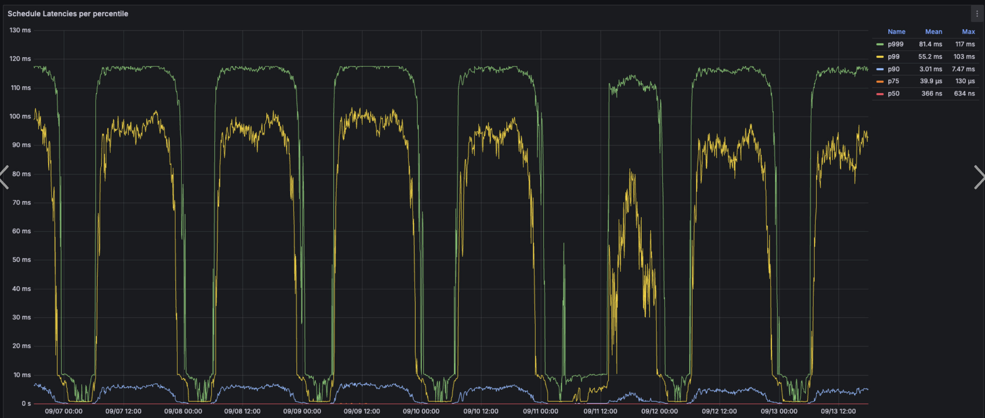The image size is (985, 418).
Task: Click the yellow p99 color swatch
Action: pos(880,57)
